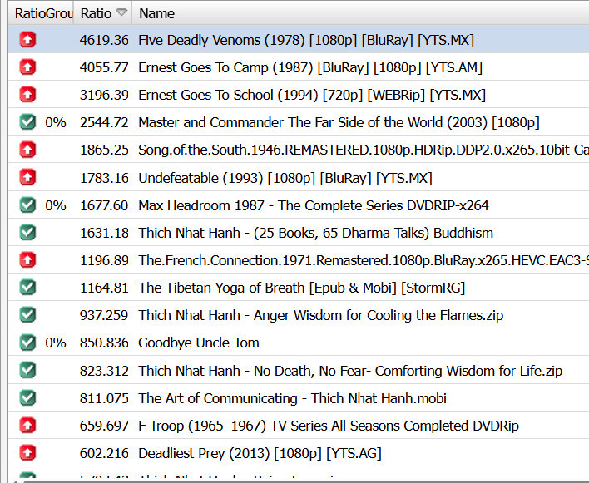Click ratio value 937.259

pyautogui.click(x=104, y=315)
